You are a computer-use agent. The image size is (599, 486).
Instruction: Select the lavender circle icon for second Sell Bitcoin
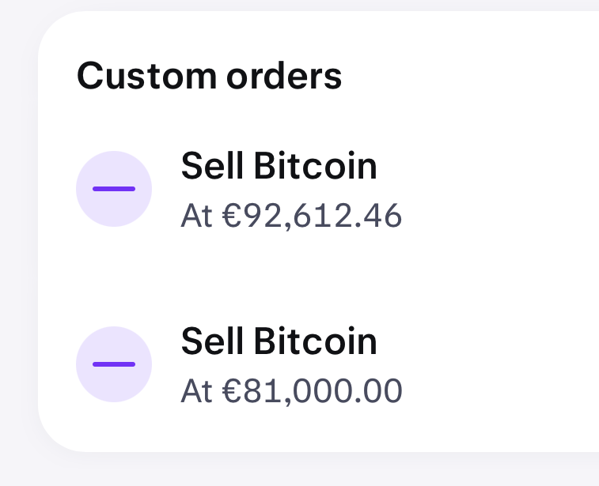coord(114,364)
